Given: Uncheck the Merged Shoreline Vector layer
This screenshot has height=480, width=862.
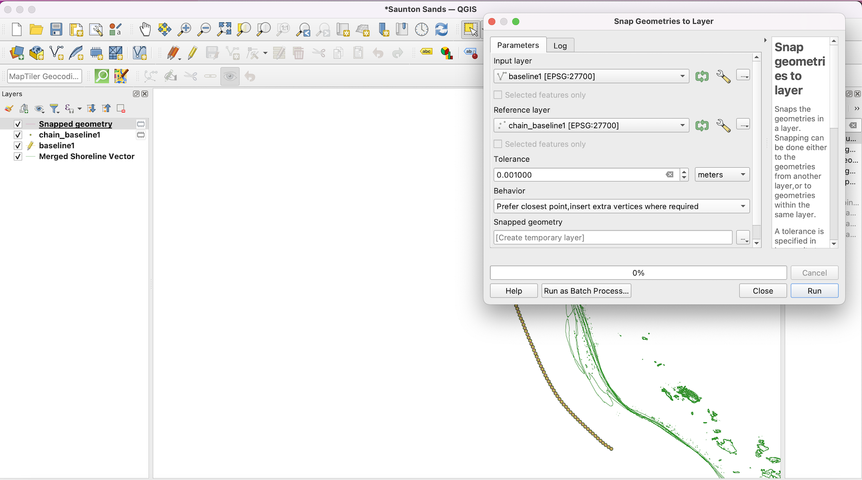Looking at the screenshot, I should pos(18,157).
